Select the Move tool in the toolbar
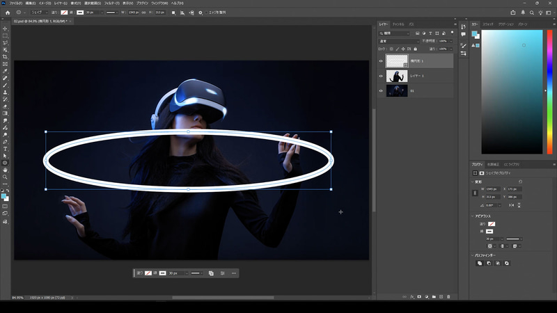The width and height of the screenshot is (557, 313). click(x=5, y=29)
